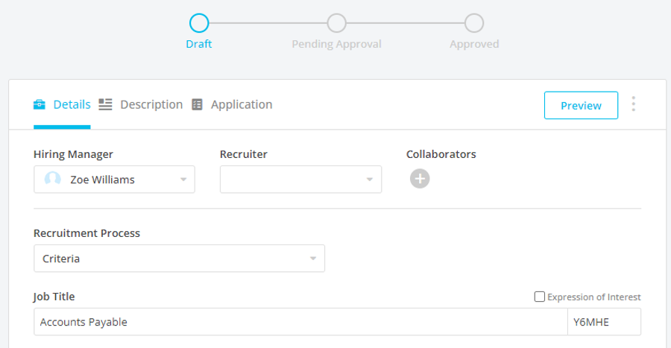Screen dimensions: 671x348
Task: Open the empty Recruiter dropdown
Action: coord(301,180)
